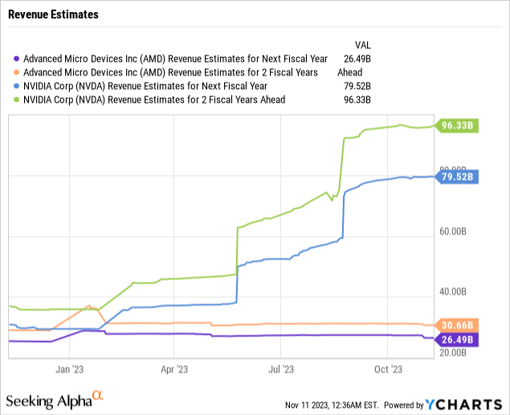Click the purple 26.49B end-of-line flag

tap(459, 339)
